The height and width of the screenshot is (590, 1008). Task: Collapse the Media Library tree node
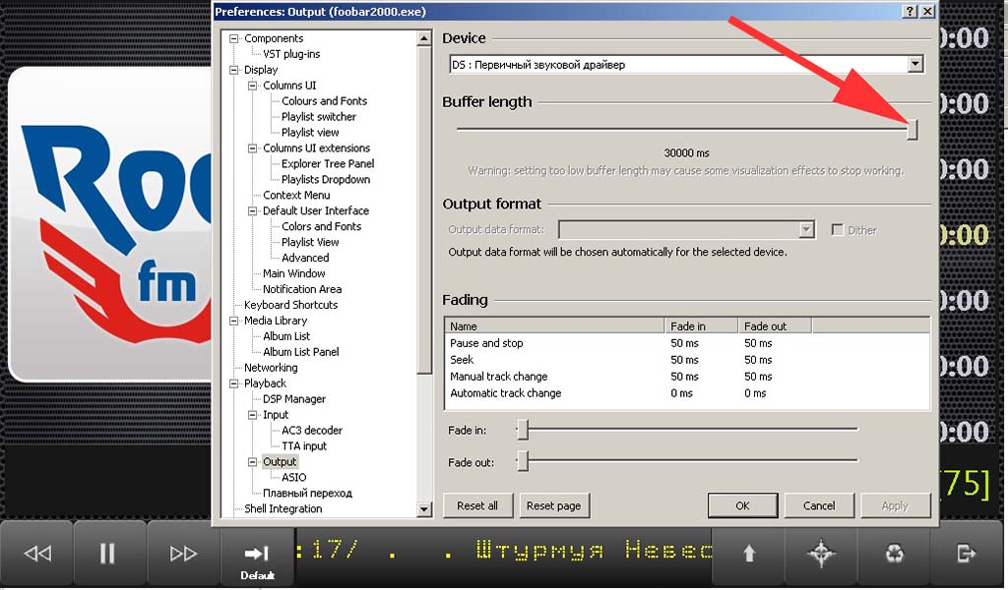click(x=234, y=321)
